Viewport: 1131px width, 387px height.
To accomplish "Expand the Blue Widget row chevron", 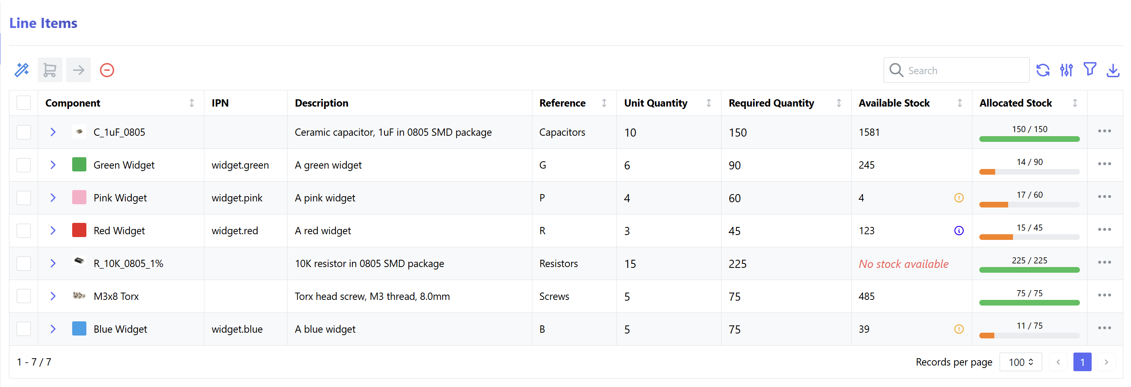I will (x=53, y=329).
